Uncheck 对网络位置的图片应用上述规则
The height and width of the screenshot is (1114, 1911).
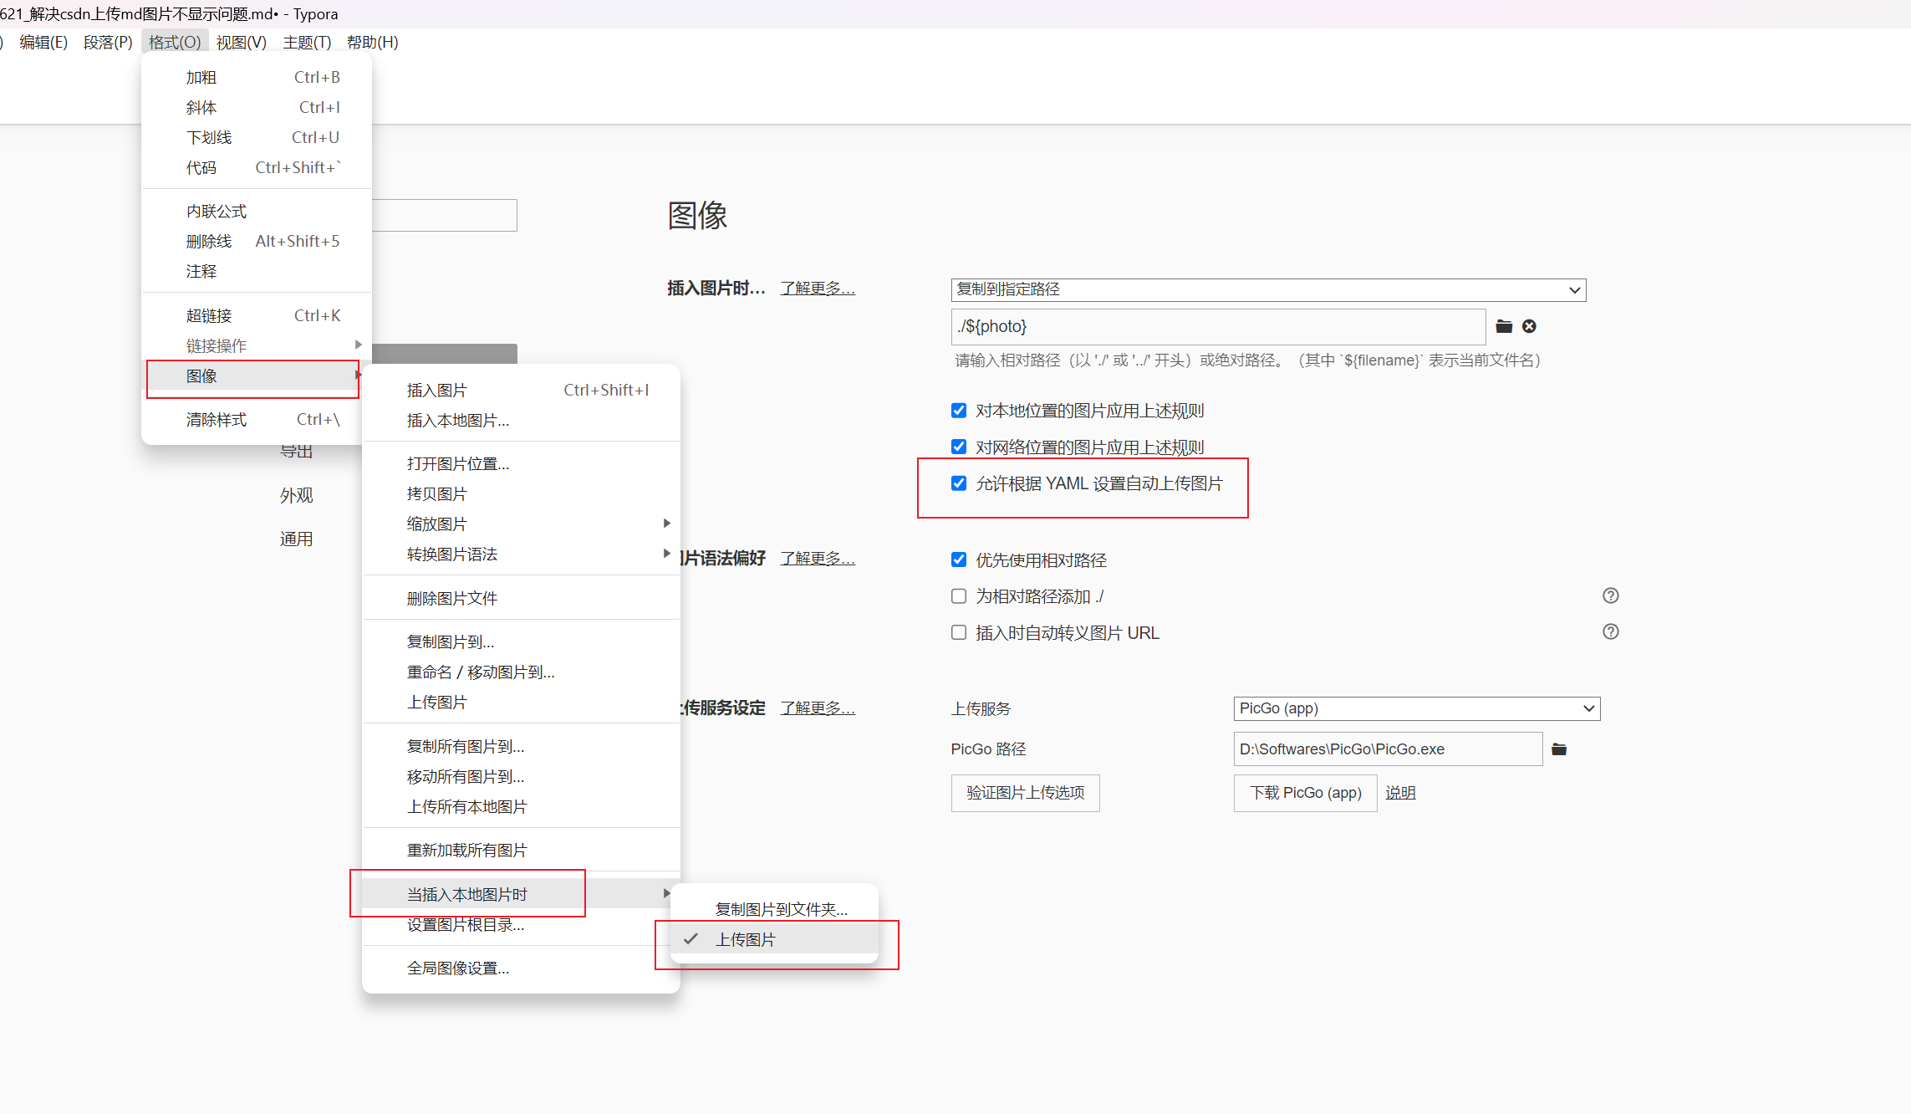[958, 446]
